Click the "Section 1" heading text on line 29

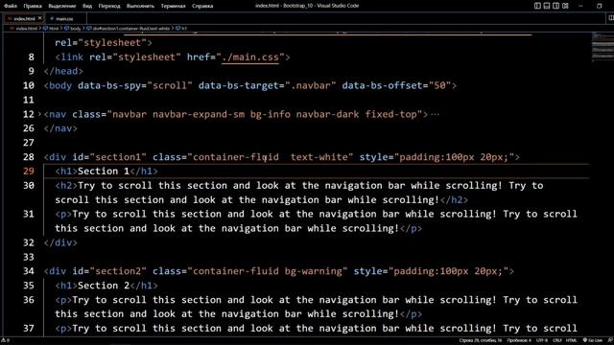(104, 172)
